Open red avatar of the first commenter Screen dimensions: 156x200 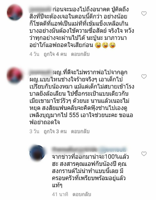(x=15, y=12)
